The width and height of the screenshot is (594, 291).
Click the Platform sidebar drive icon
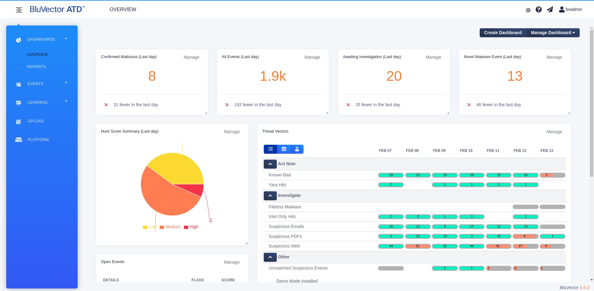click(19, 140)
